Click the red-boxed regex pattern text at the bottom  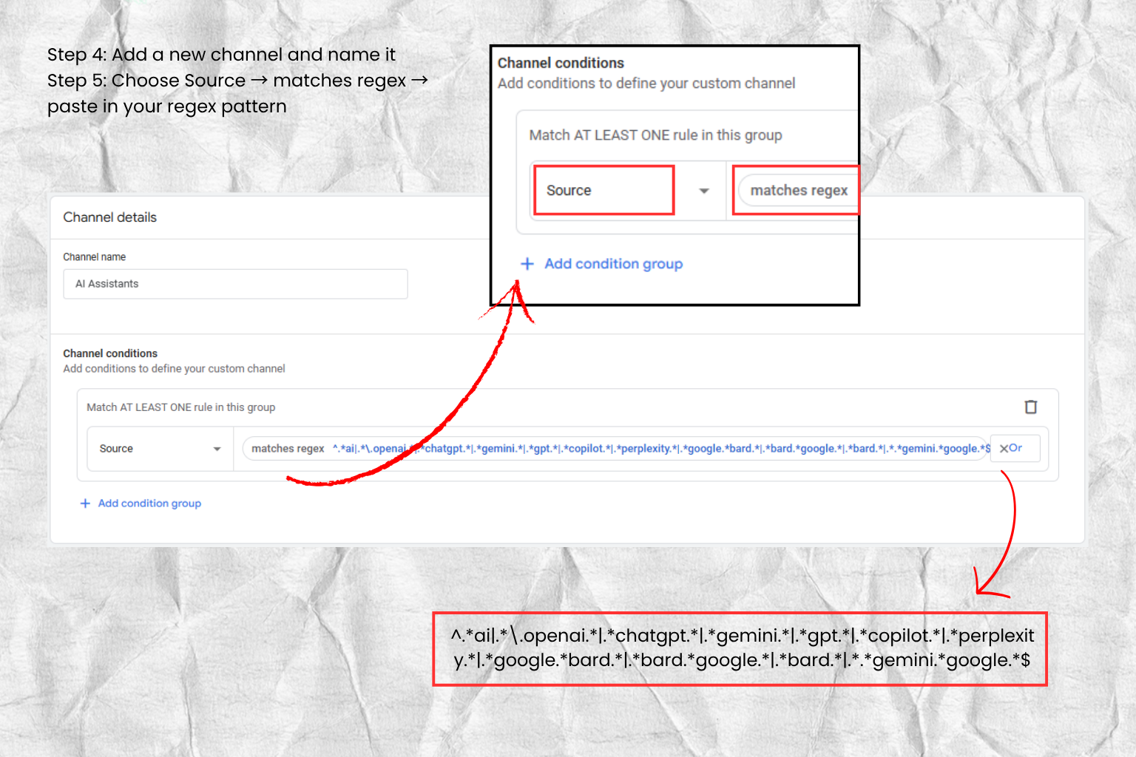[x=740, y=648]
